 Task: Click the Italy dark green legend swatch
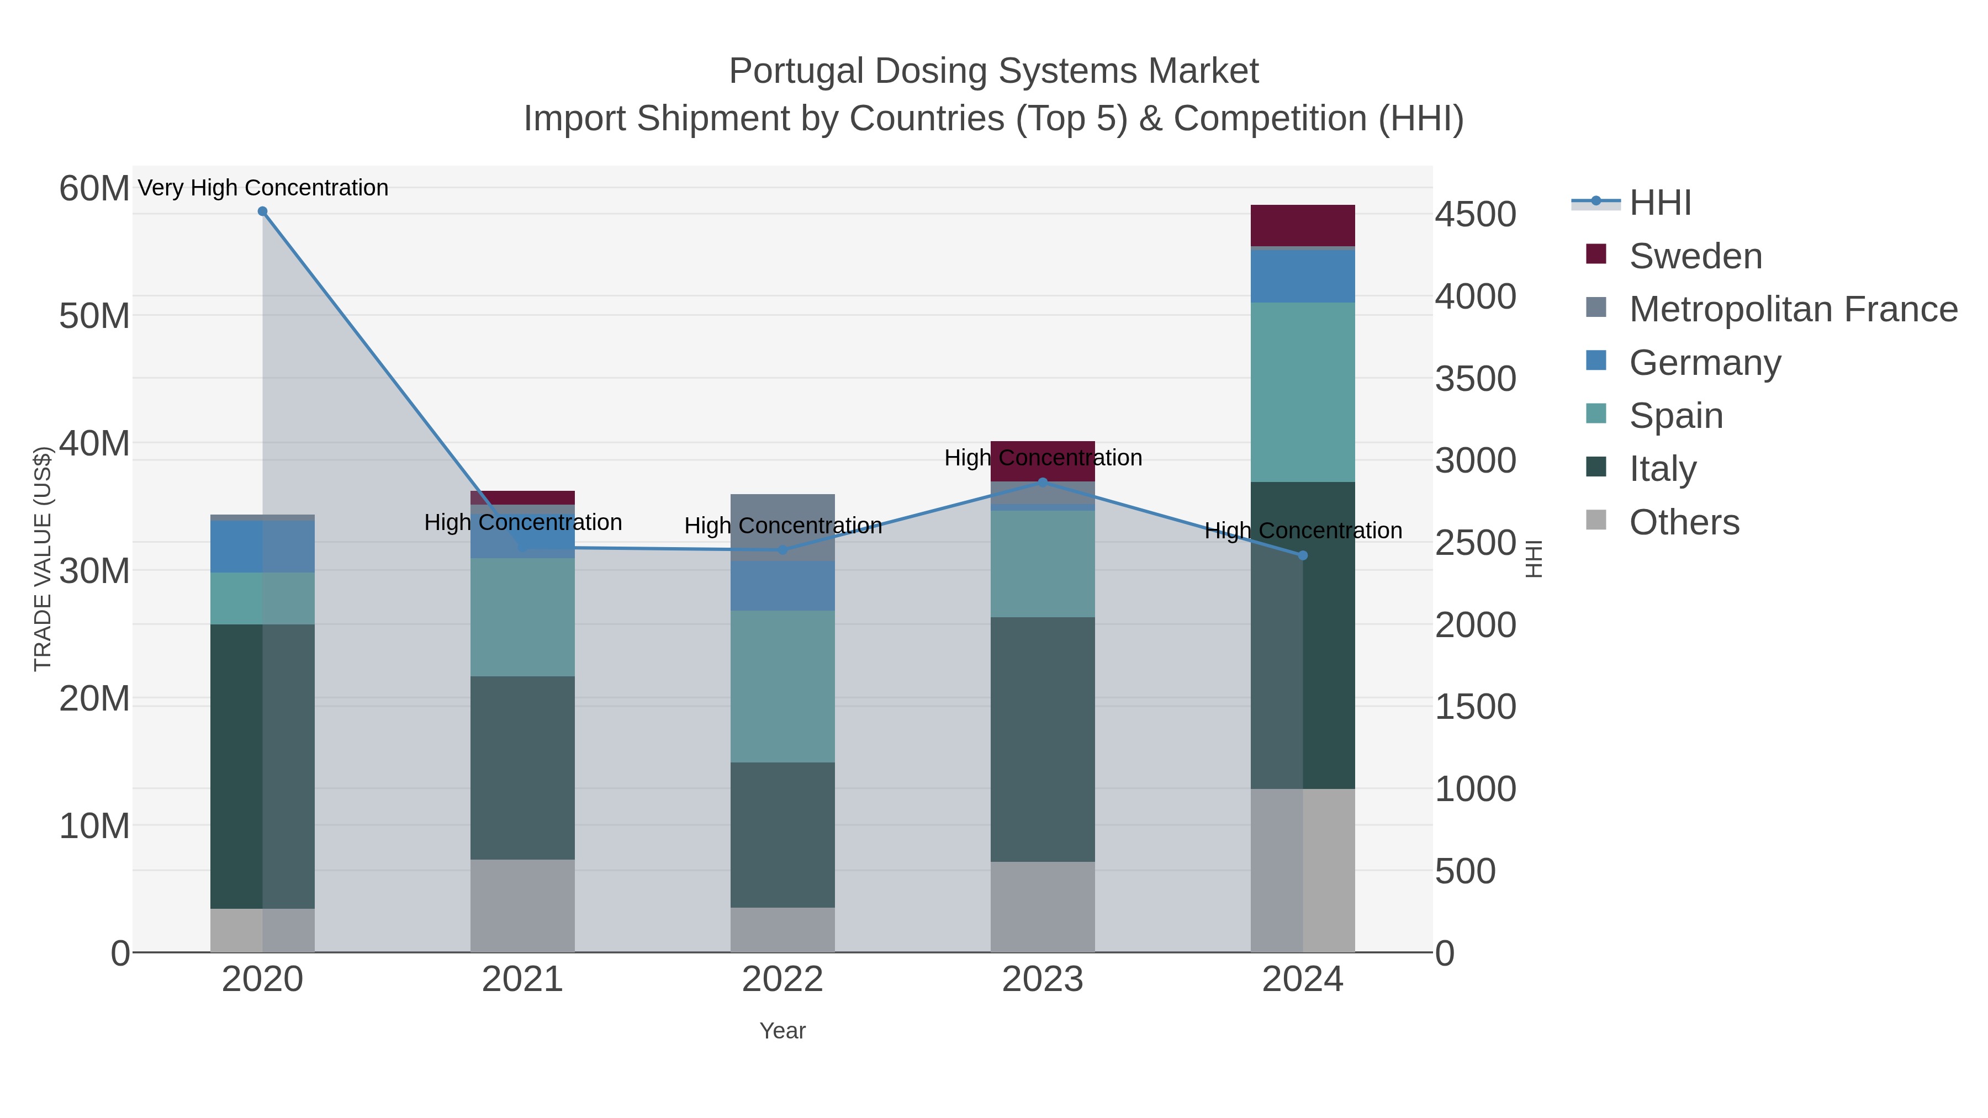(x=1596, y=467)
